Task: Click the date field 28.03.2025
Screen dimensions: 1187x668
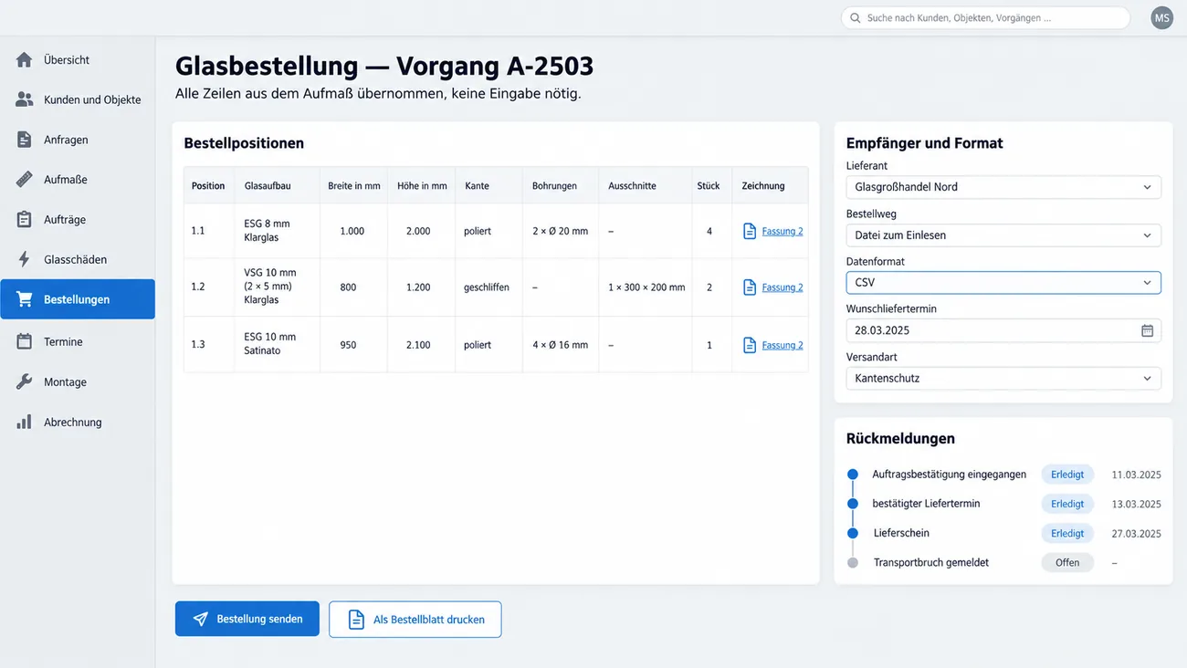Action: coord(1003,330)
